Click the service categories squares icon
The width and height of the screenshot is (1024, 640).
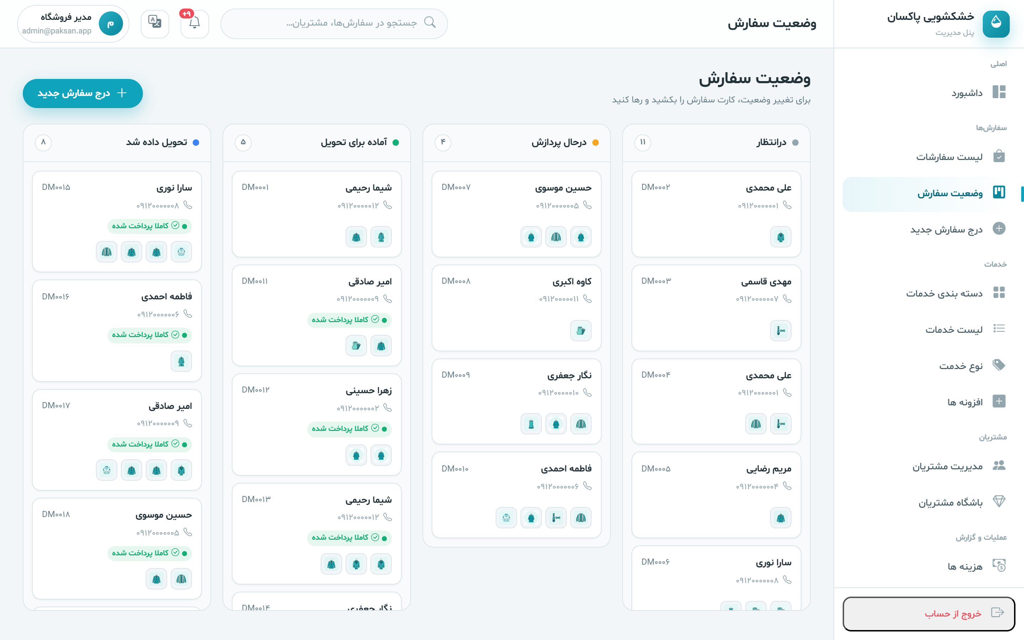[999, 293]
